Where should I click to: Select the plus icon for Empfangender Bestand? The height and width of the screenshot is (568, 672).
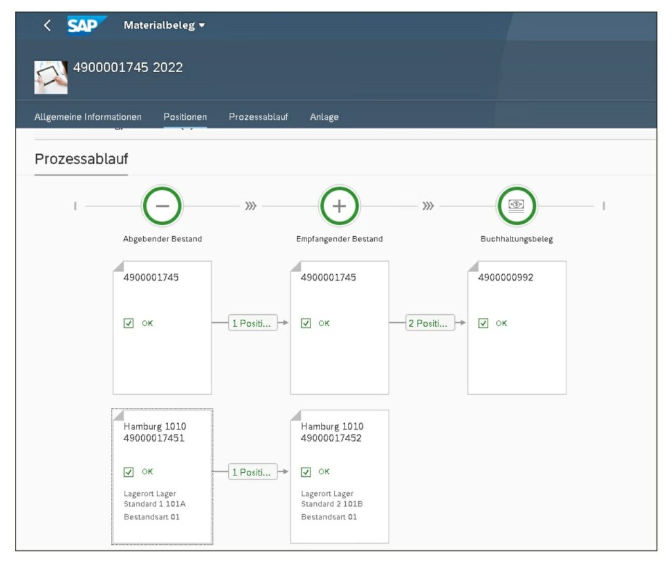click(339, 206)
